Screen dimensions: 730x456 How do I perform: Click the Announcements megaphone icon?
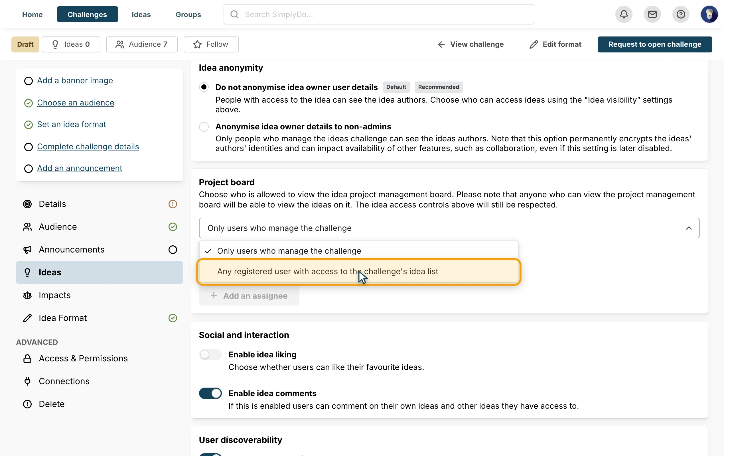click(27, 250)
